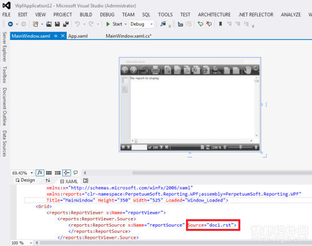
Task: Open the Document Outline side panel
Action: tap(5, 107)
